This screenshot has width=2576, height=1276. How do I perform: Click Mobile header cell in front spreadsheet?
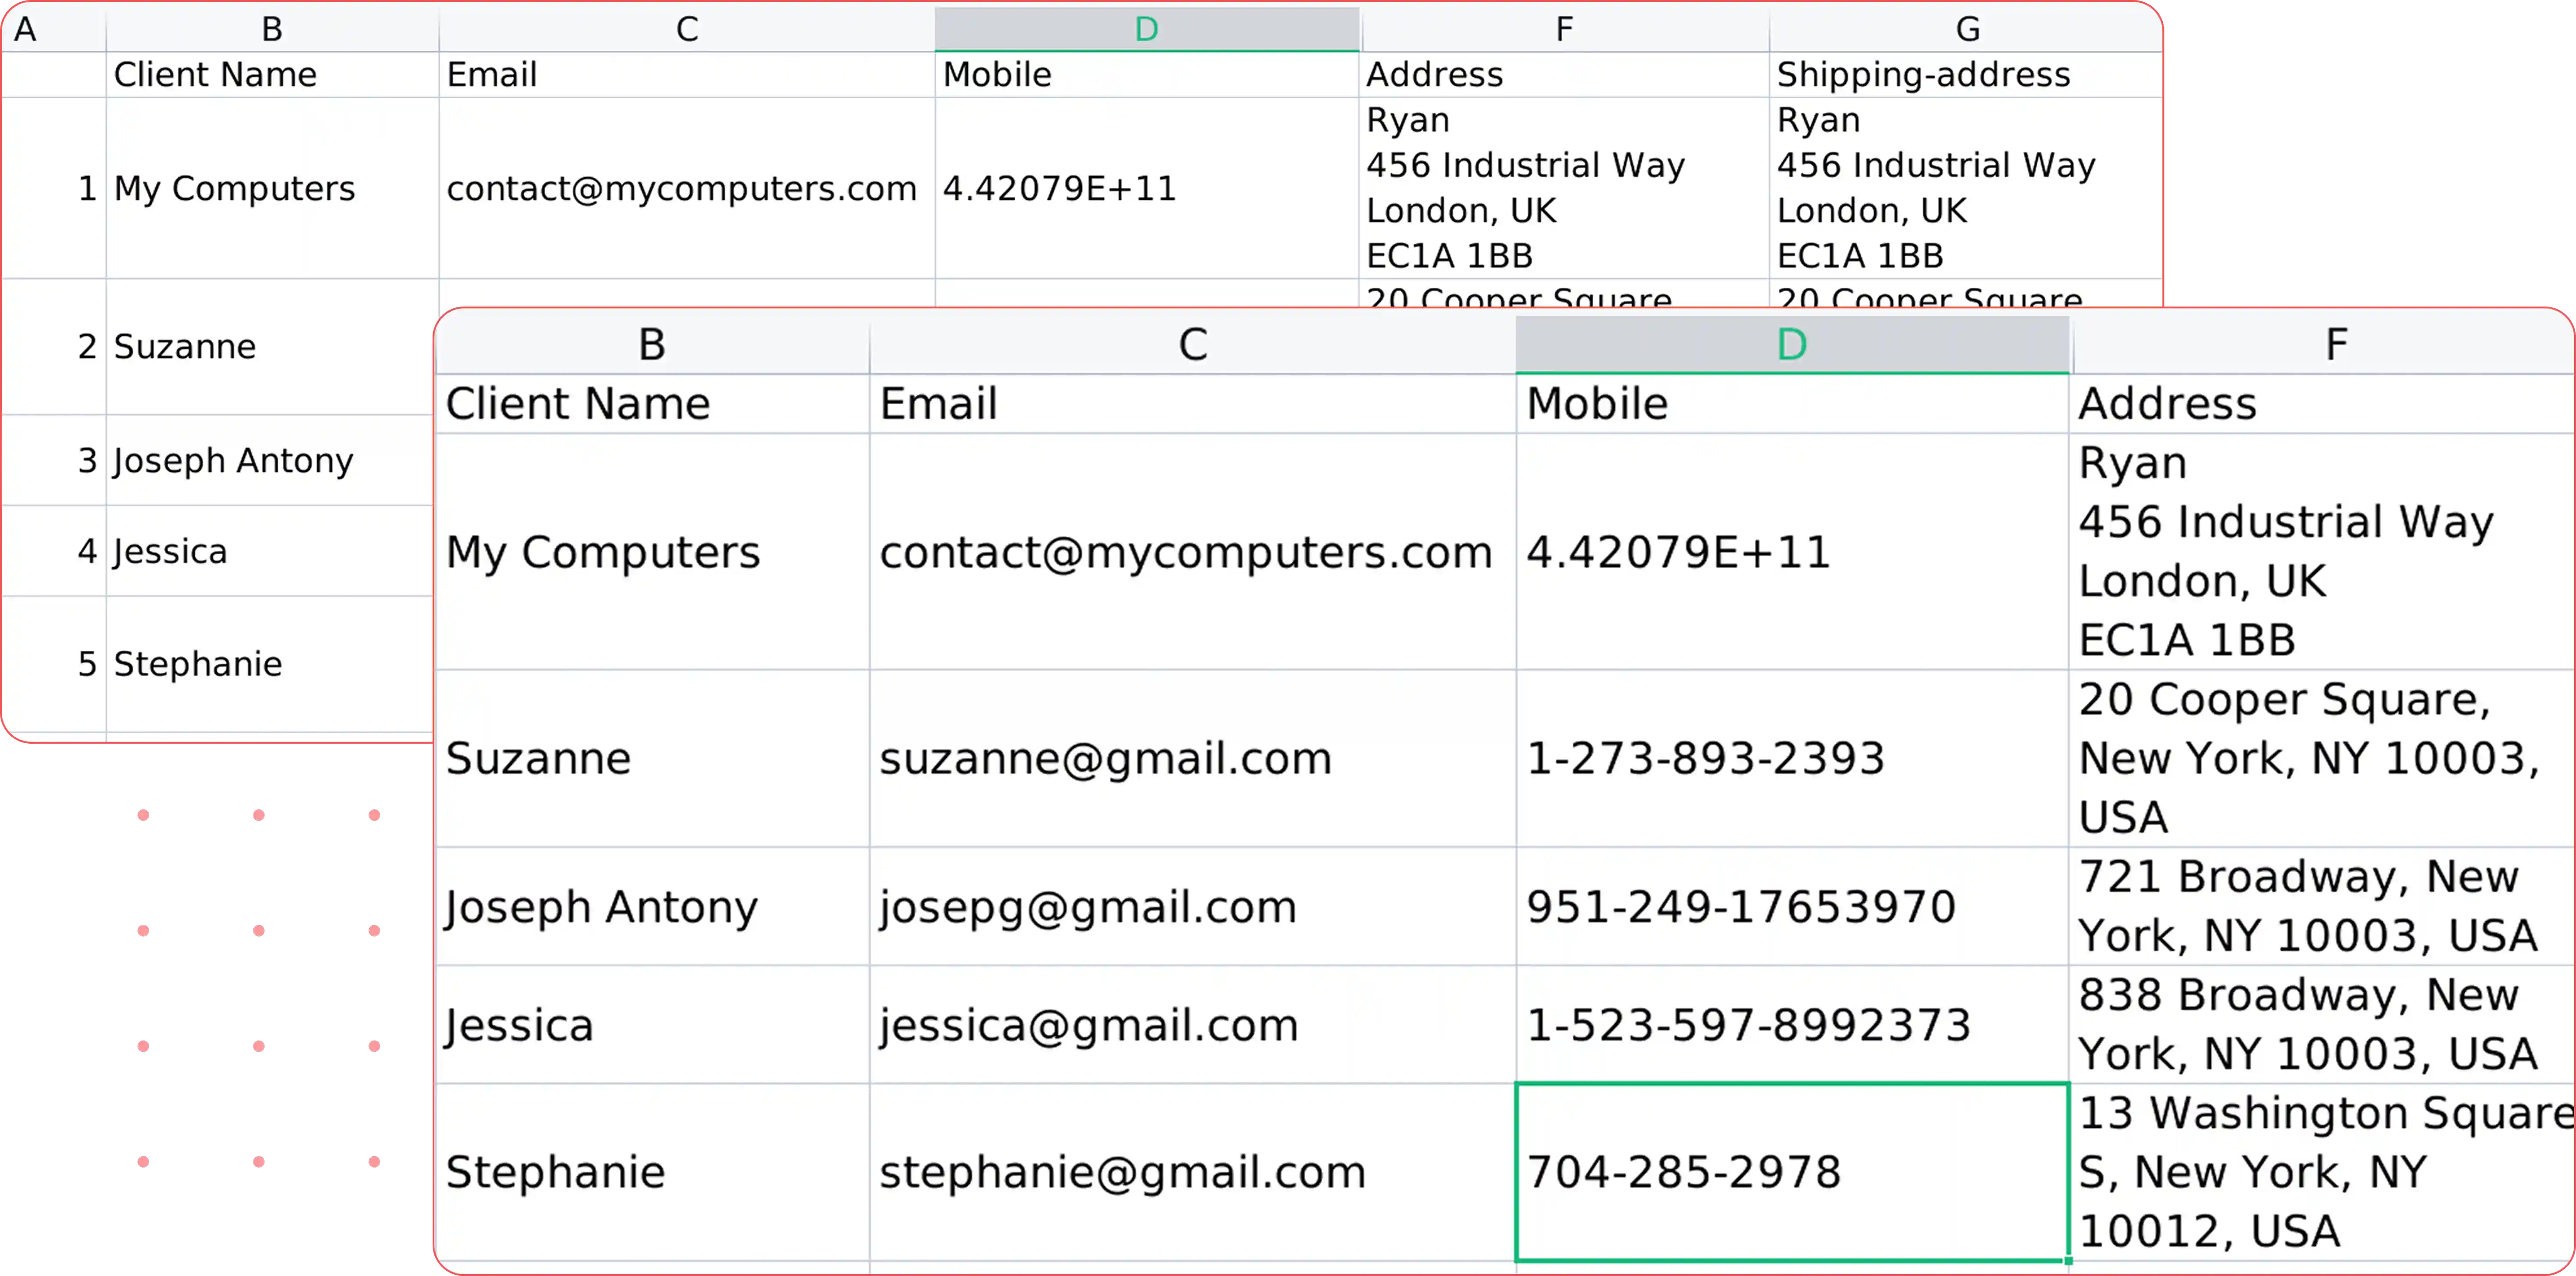click(1792, 404)
